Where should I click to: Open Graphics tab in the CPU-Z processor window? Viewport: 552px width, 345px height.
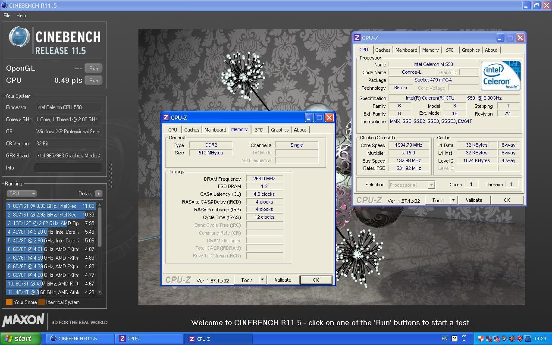click(x=470, y=50)
